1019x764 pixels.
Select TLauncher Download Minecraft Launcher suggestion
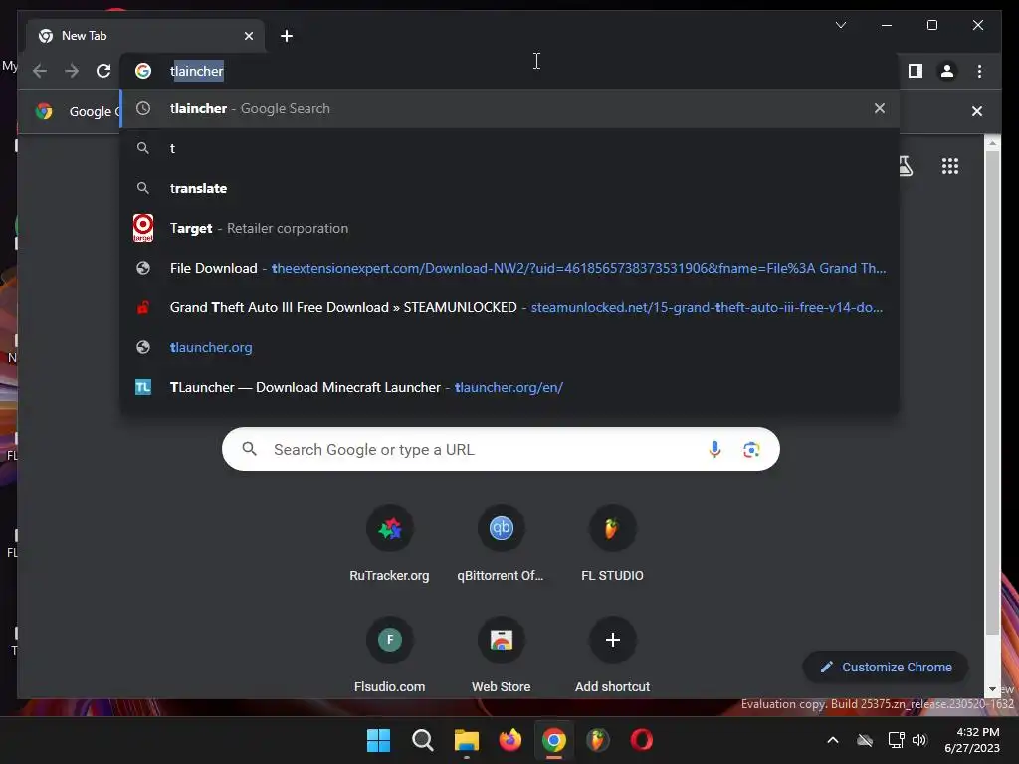(x=510, y=387)
